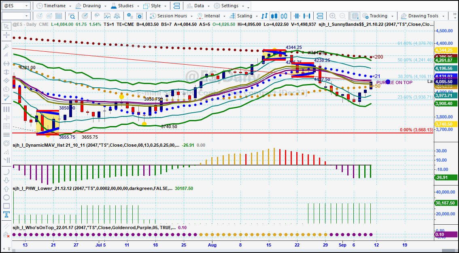Open the gear with hash settings icon
Image resolution: width=459 pixels, height=253 pixels.
(x=130, y=16)
